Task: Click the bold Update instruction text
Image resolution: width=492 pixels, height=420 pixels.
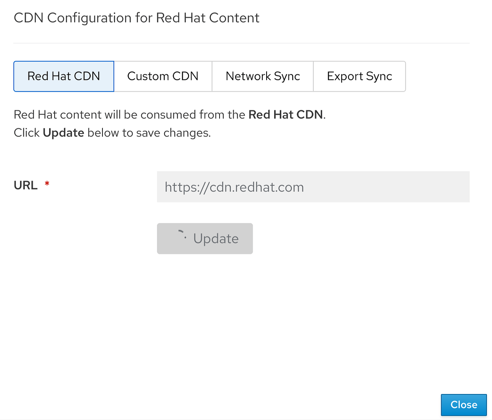Action: (x=63, y=132)
